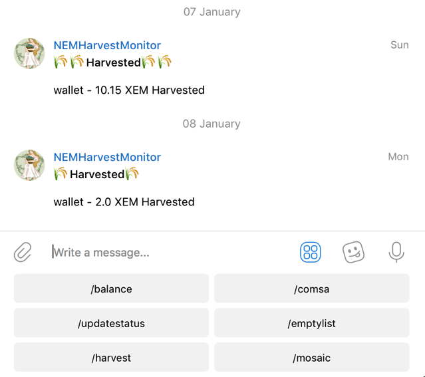
Task: Tap the /updatestatus command button
Action: [x=111, y=323]
